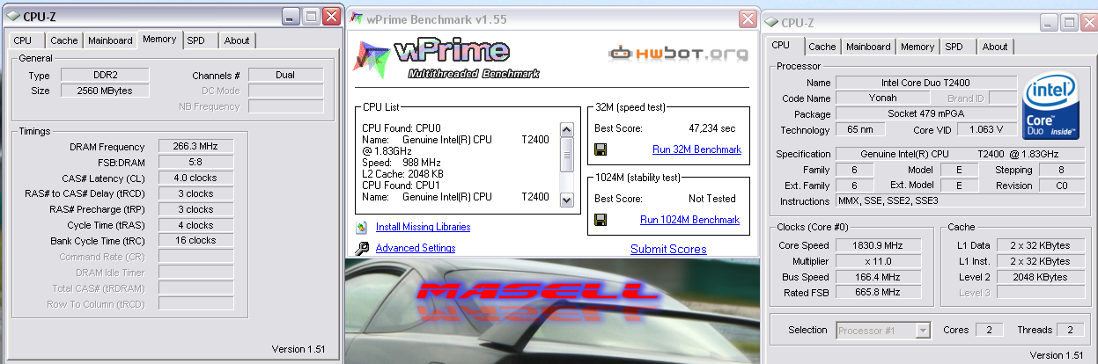The width and height of the screenshot is (1098, 364).
Task: Open About tab in right CPU-Z window
Action: [995, 47]
